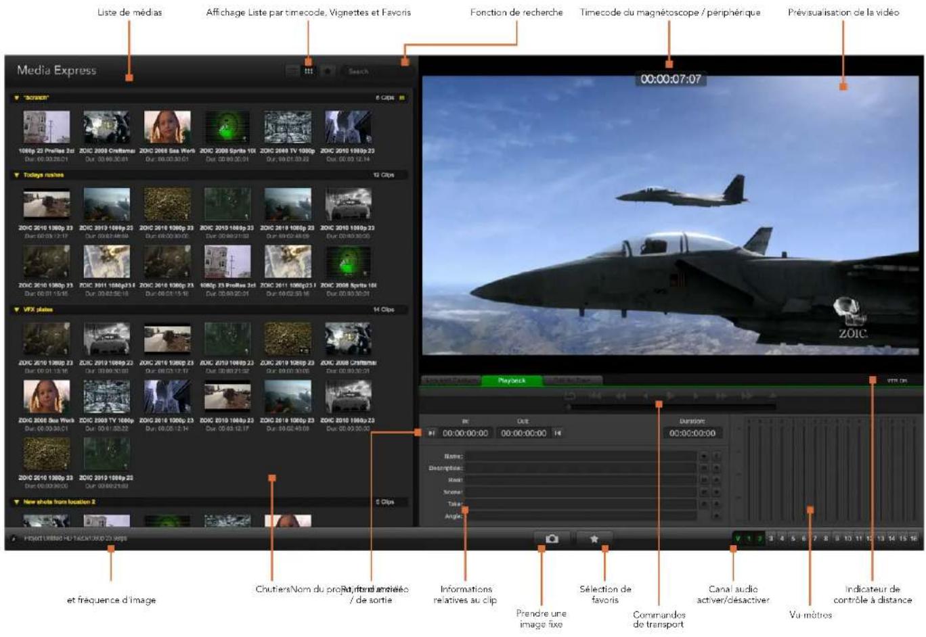Select "ZOIC 2008 Sea Worl" girl thumbnail in Scratch bin
Viewport: 926px width, 637px height.
click(167, 128)
